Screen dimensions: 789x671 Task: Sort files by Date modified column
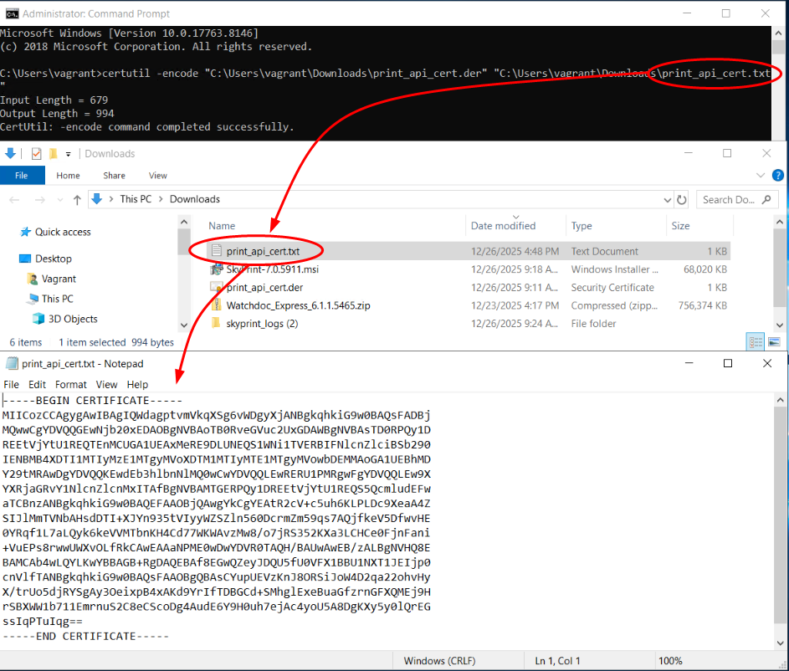[x=503, y=226]
